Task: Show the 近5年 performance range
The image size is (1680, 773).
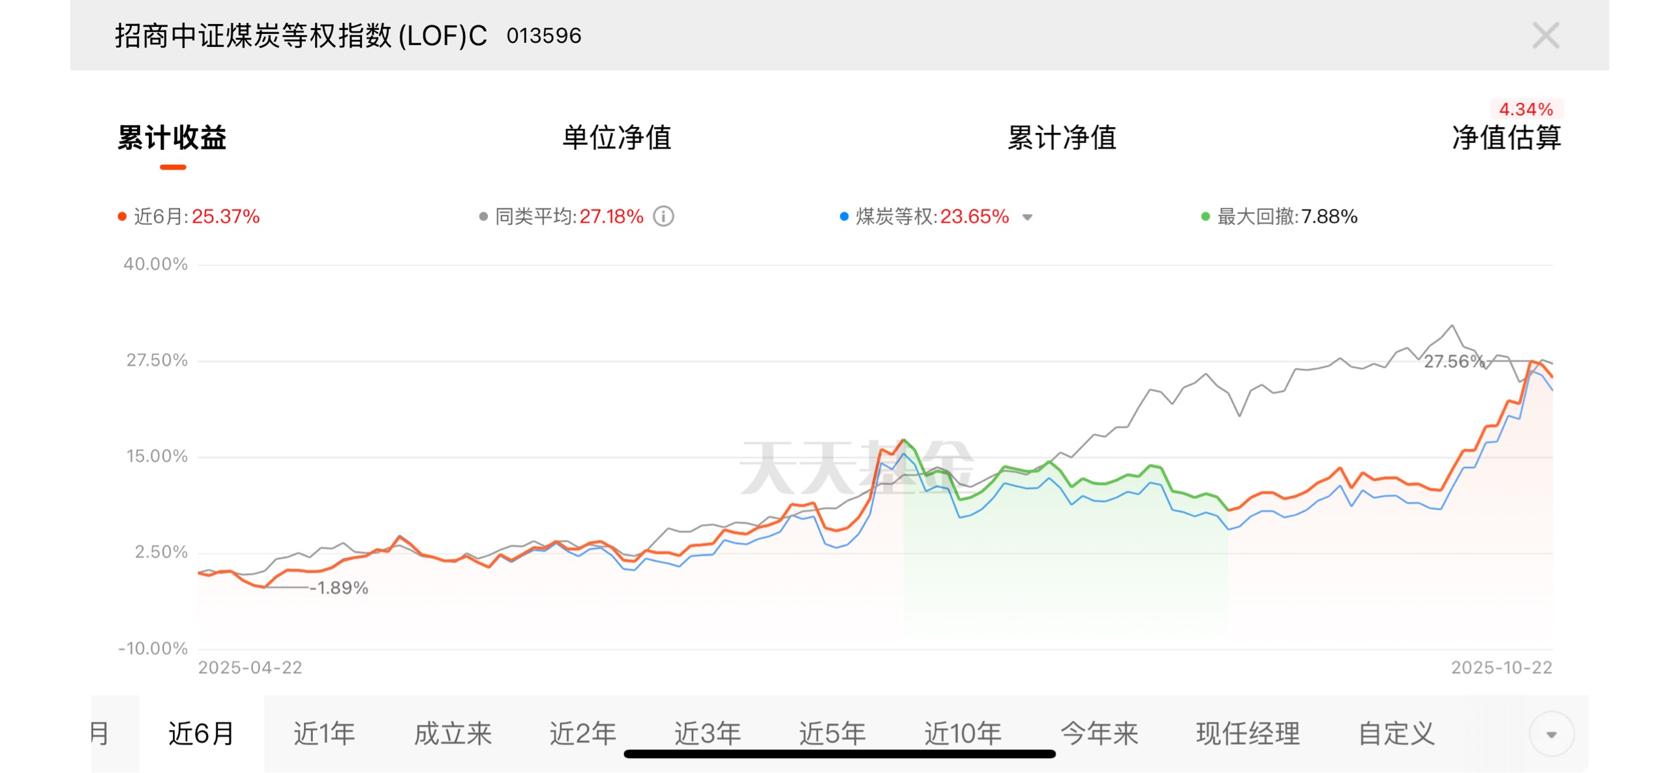Action: click(832, 734)
